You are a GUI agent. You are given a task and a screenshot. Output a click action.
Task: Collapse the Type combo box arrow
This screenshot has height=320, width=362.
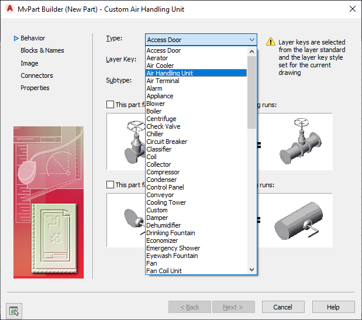tap(252, 40)
